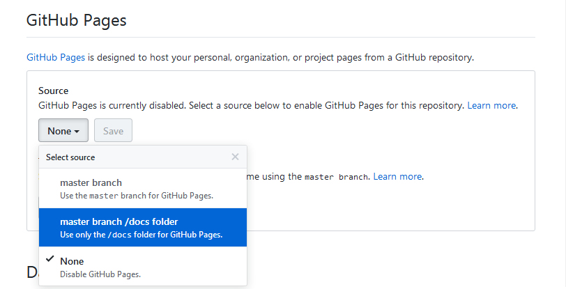Image resolution: width=566 pixels, height=289 pixels.
Task: Click 'Use the master branch for GitHub Pages.' text
Action: coord(137,196)
